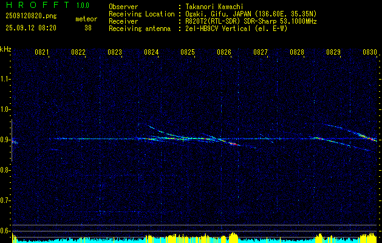Viewport: 382px width, 243px height.
Task: Click the 1.1 kHz axis label
Action: 5,79
